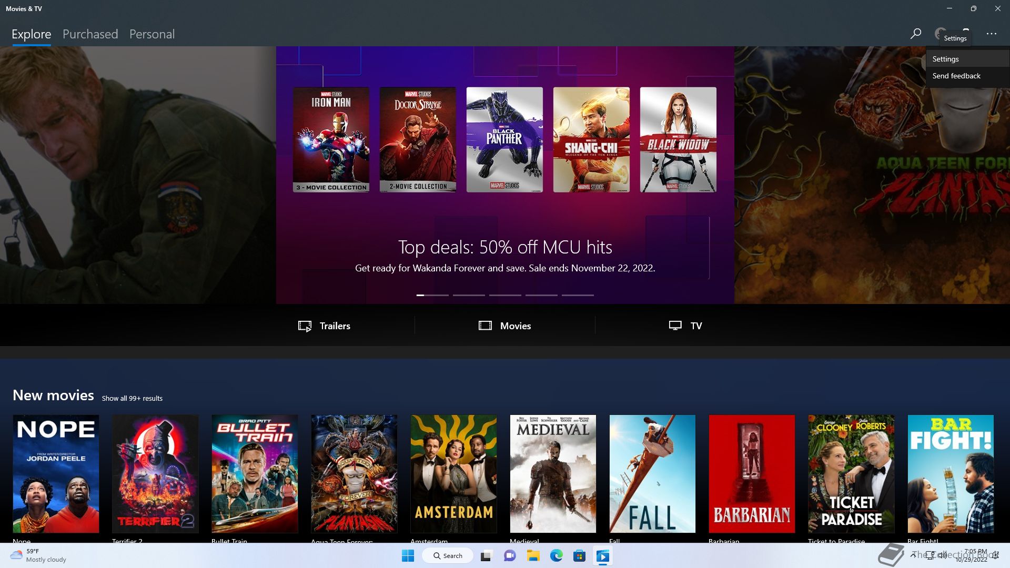The width and height of the screenshot is (1010, 568).
Task: Open the Ticket to Paradise poster
Action: tap(851, 474)
